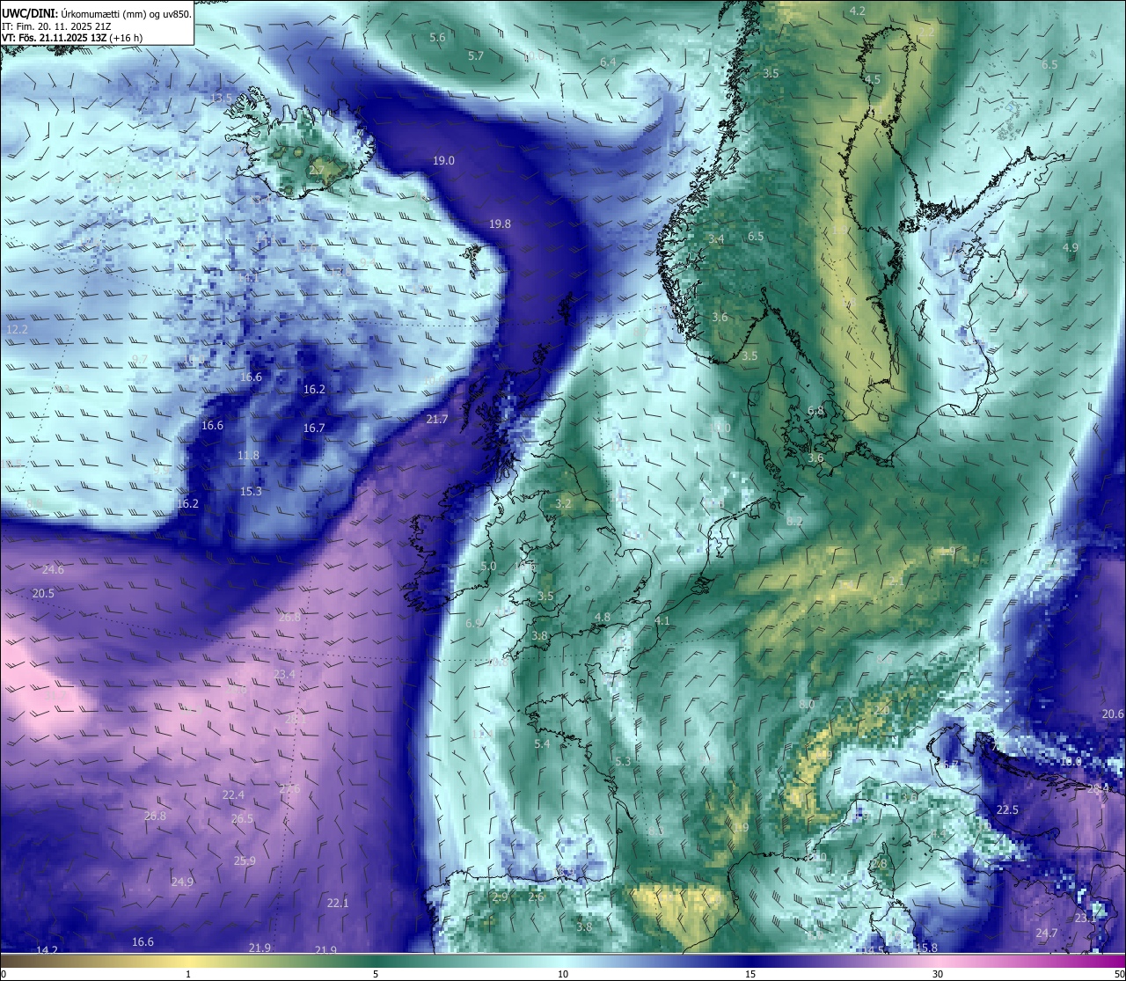
Task: Click the 19.8 value label
Action: (x=500, y=224)
